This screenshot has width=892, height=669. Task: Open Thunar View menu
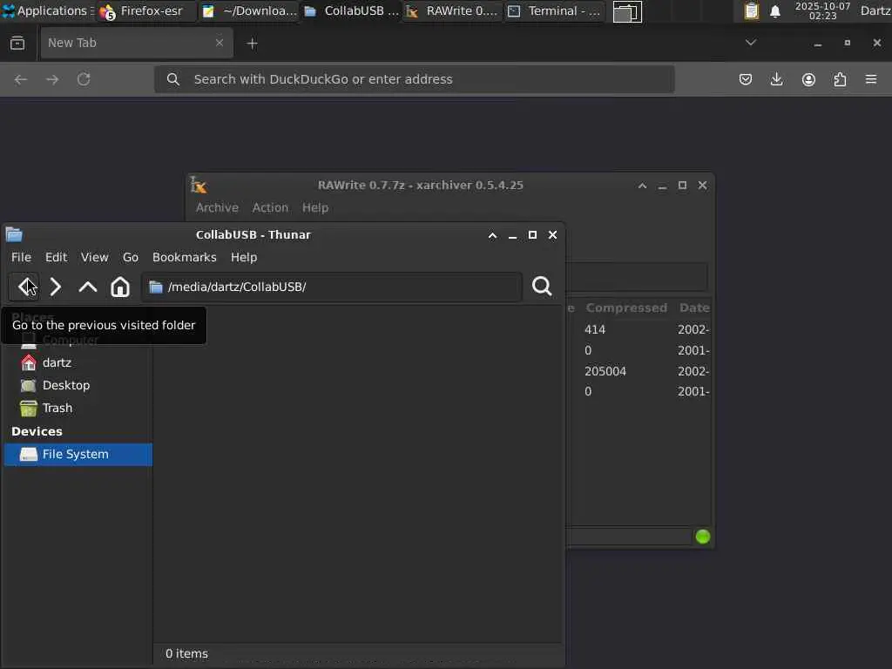pyautogui.click(x=94, y=257)
